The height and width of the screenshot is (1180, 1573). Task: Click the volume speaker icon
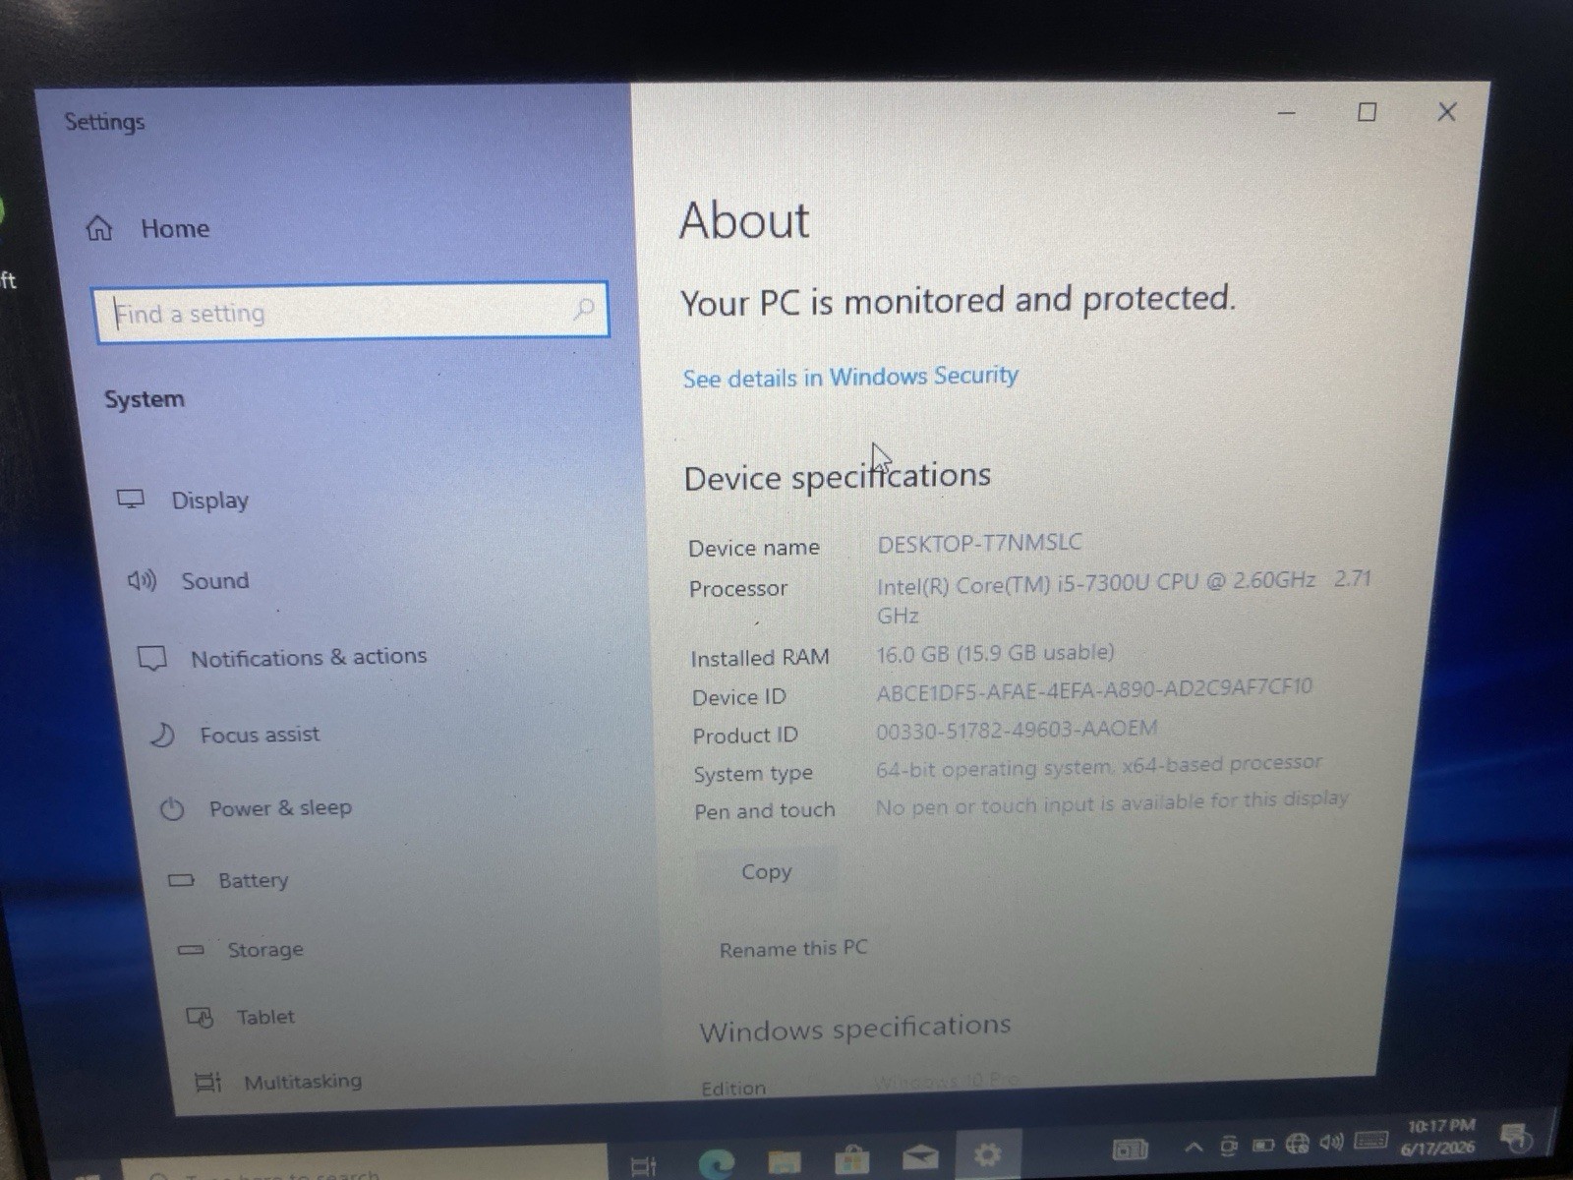tap(1331, 1142)
